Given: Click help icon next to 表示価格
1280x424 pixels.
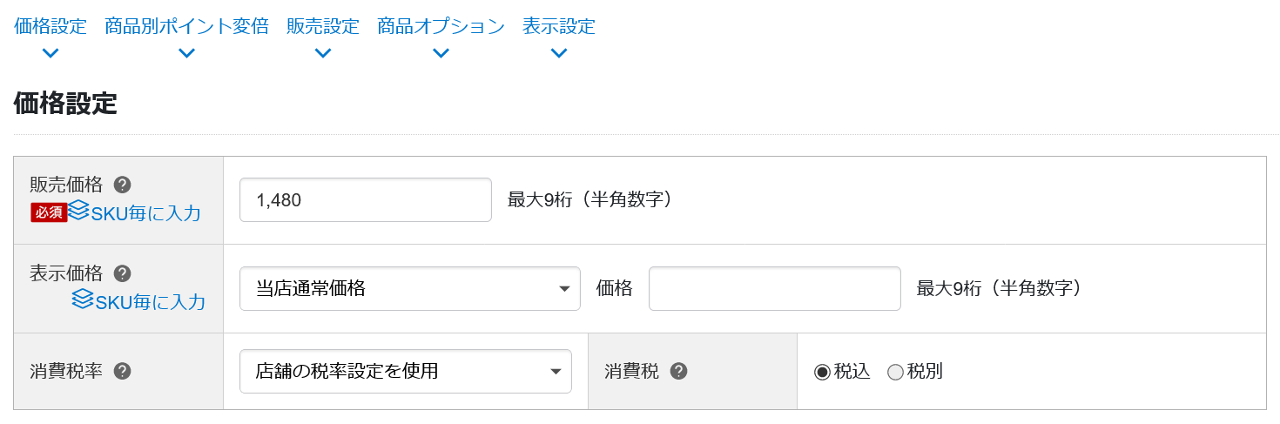Looking at the screenshot, I should (123, 273).
